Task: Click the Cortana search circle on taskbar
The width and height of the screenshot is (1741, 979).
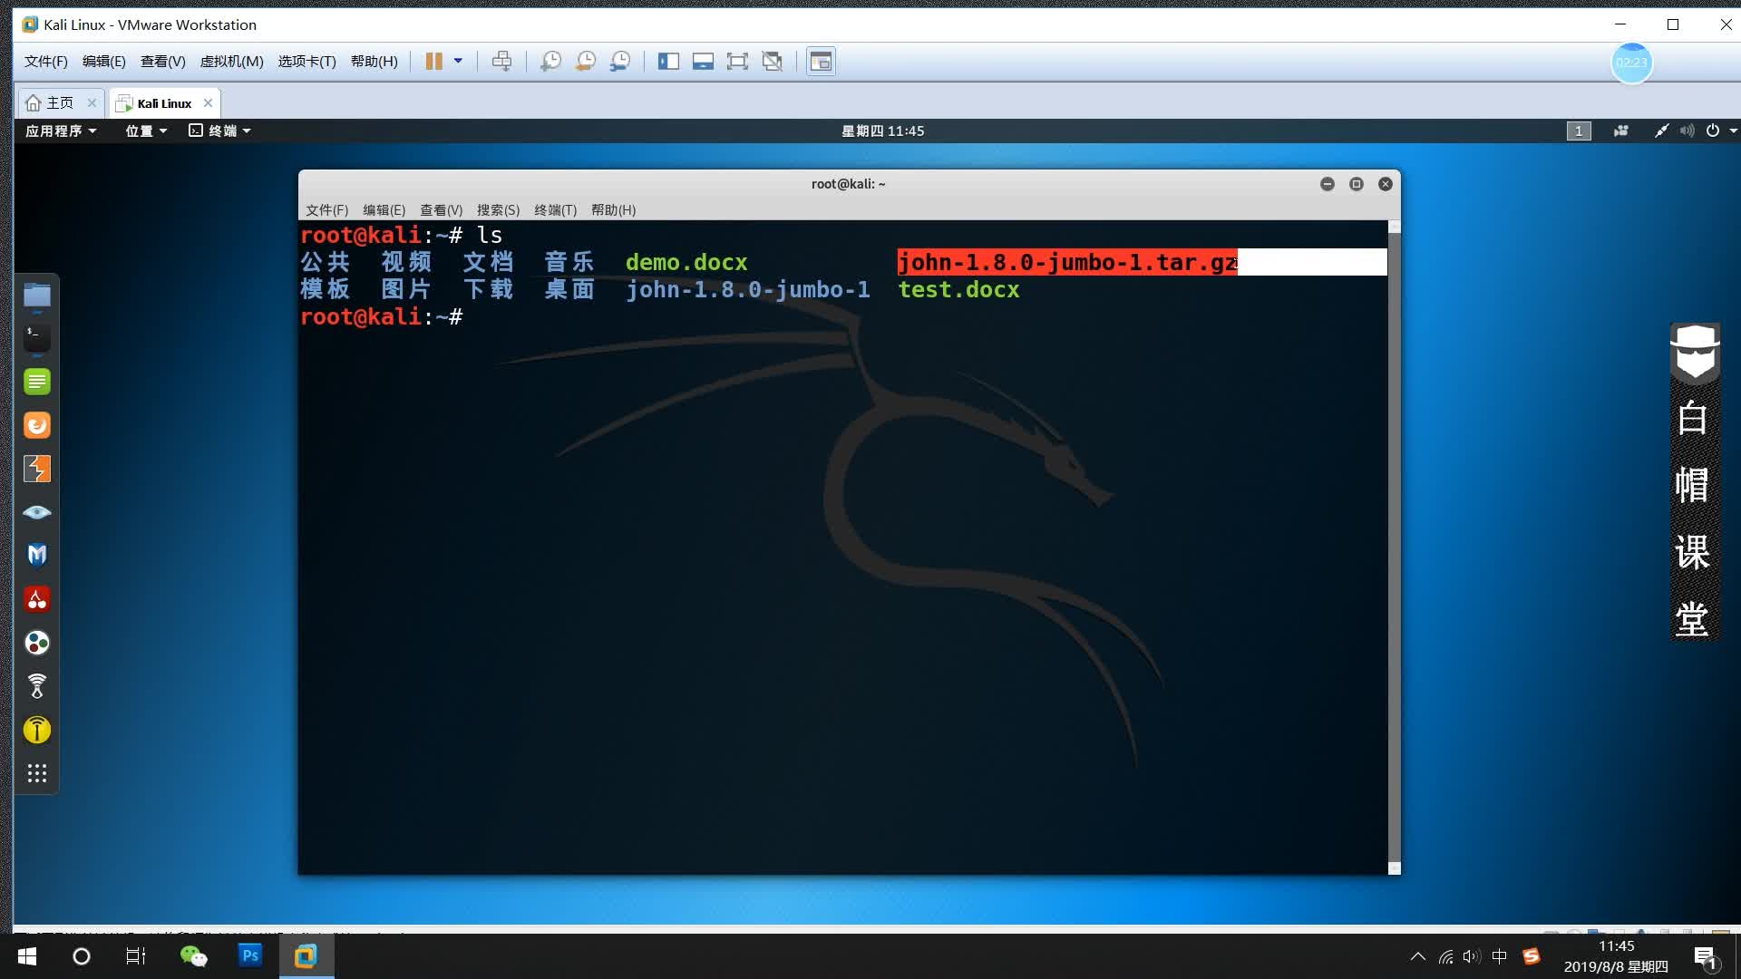Action: [82, 956]
